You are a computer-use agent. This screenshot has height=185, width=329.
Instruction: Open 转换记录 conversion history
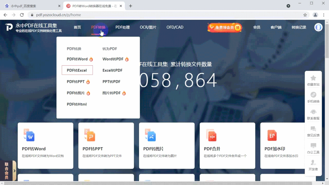coord(299,27)
